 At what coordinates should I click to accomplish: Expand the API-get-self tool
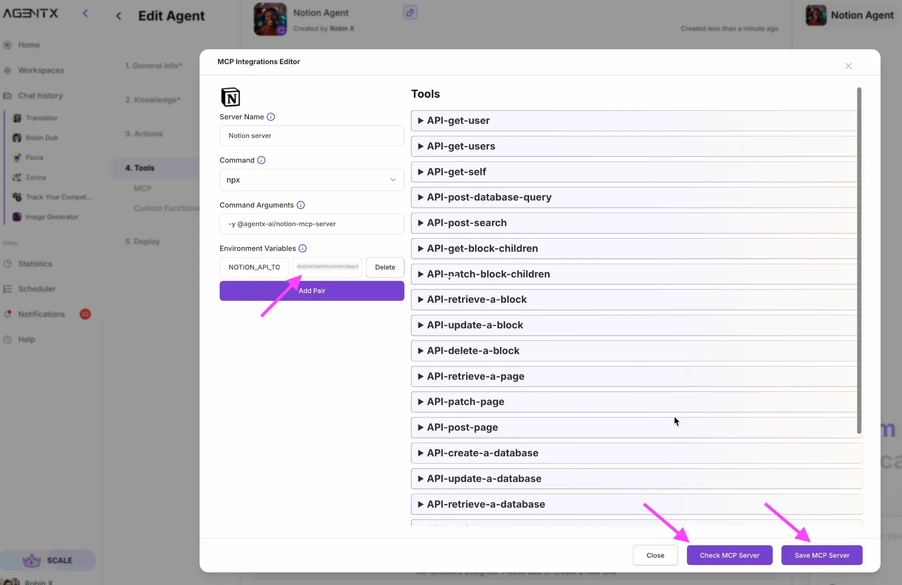[636, 172]
